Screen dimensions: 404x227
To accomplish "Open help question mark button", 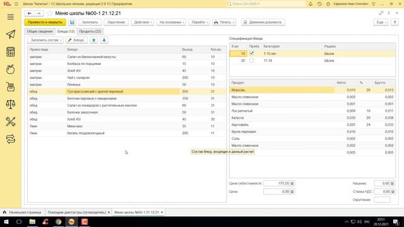I will [x=395, y=23].
